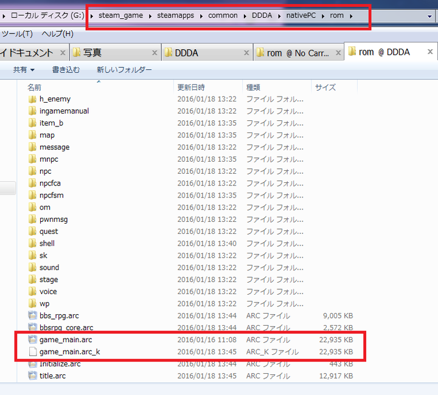
Task: Navigate to ローカル ディスク (G:) breadcrumb
Action: coord(47,15)
